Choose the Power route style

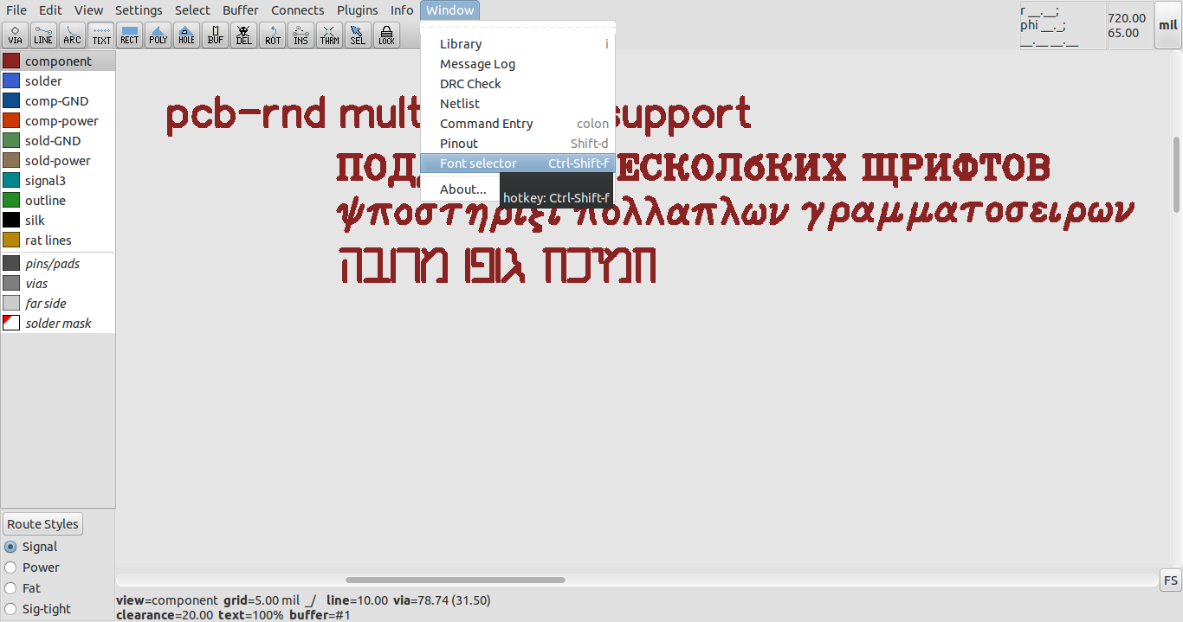[x=32, y=567]
